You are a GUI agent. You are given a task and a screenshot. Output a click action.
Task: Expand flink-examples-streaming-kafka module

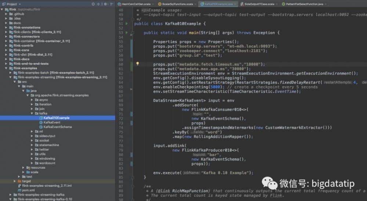[11, 195]
